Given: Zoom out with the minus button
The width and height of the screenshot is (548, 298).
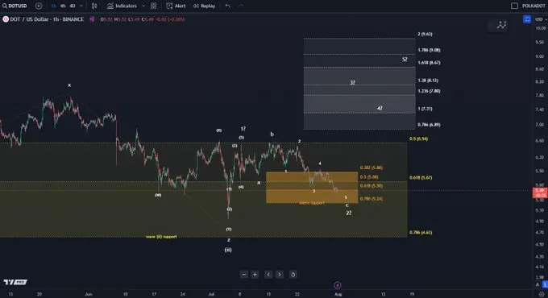Looking at the screenshot, I should pos(244,275).
